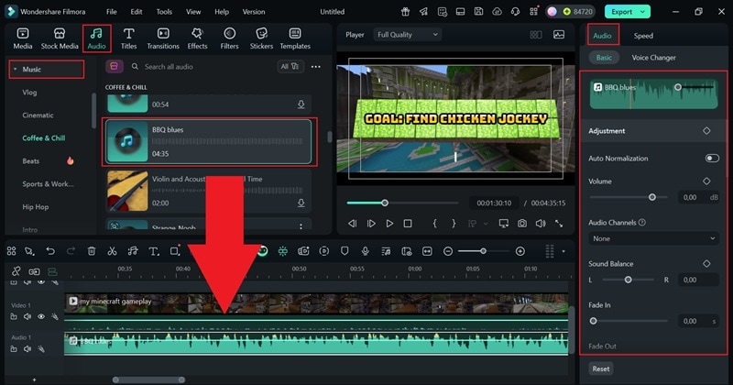Open the Titles panel
Viewport: 733px width, 385px height.
[x=128, y=38]
